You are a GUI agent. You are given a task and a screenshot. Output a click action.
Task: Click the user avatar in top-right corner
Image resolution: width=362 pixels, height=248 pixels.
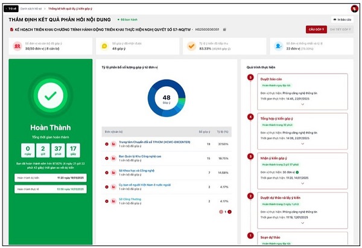(x=354, y=9)
